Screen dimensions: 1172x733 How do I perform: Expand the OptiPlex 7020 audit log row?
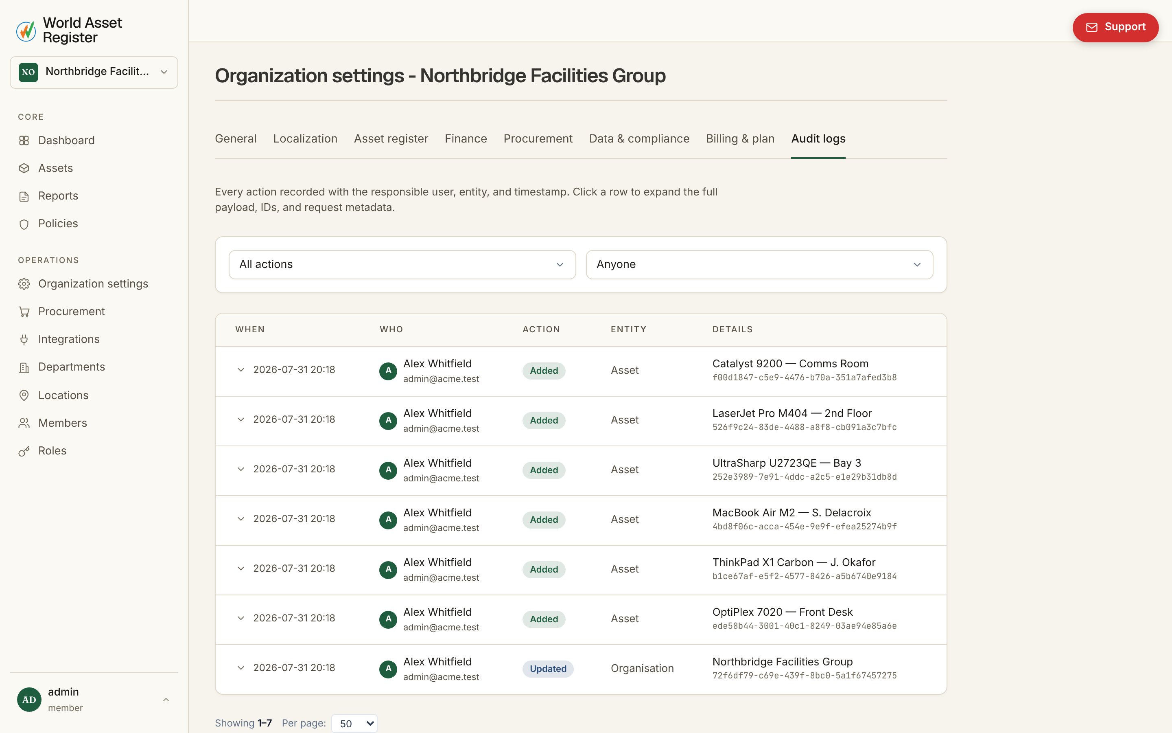pos(241,618)
